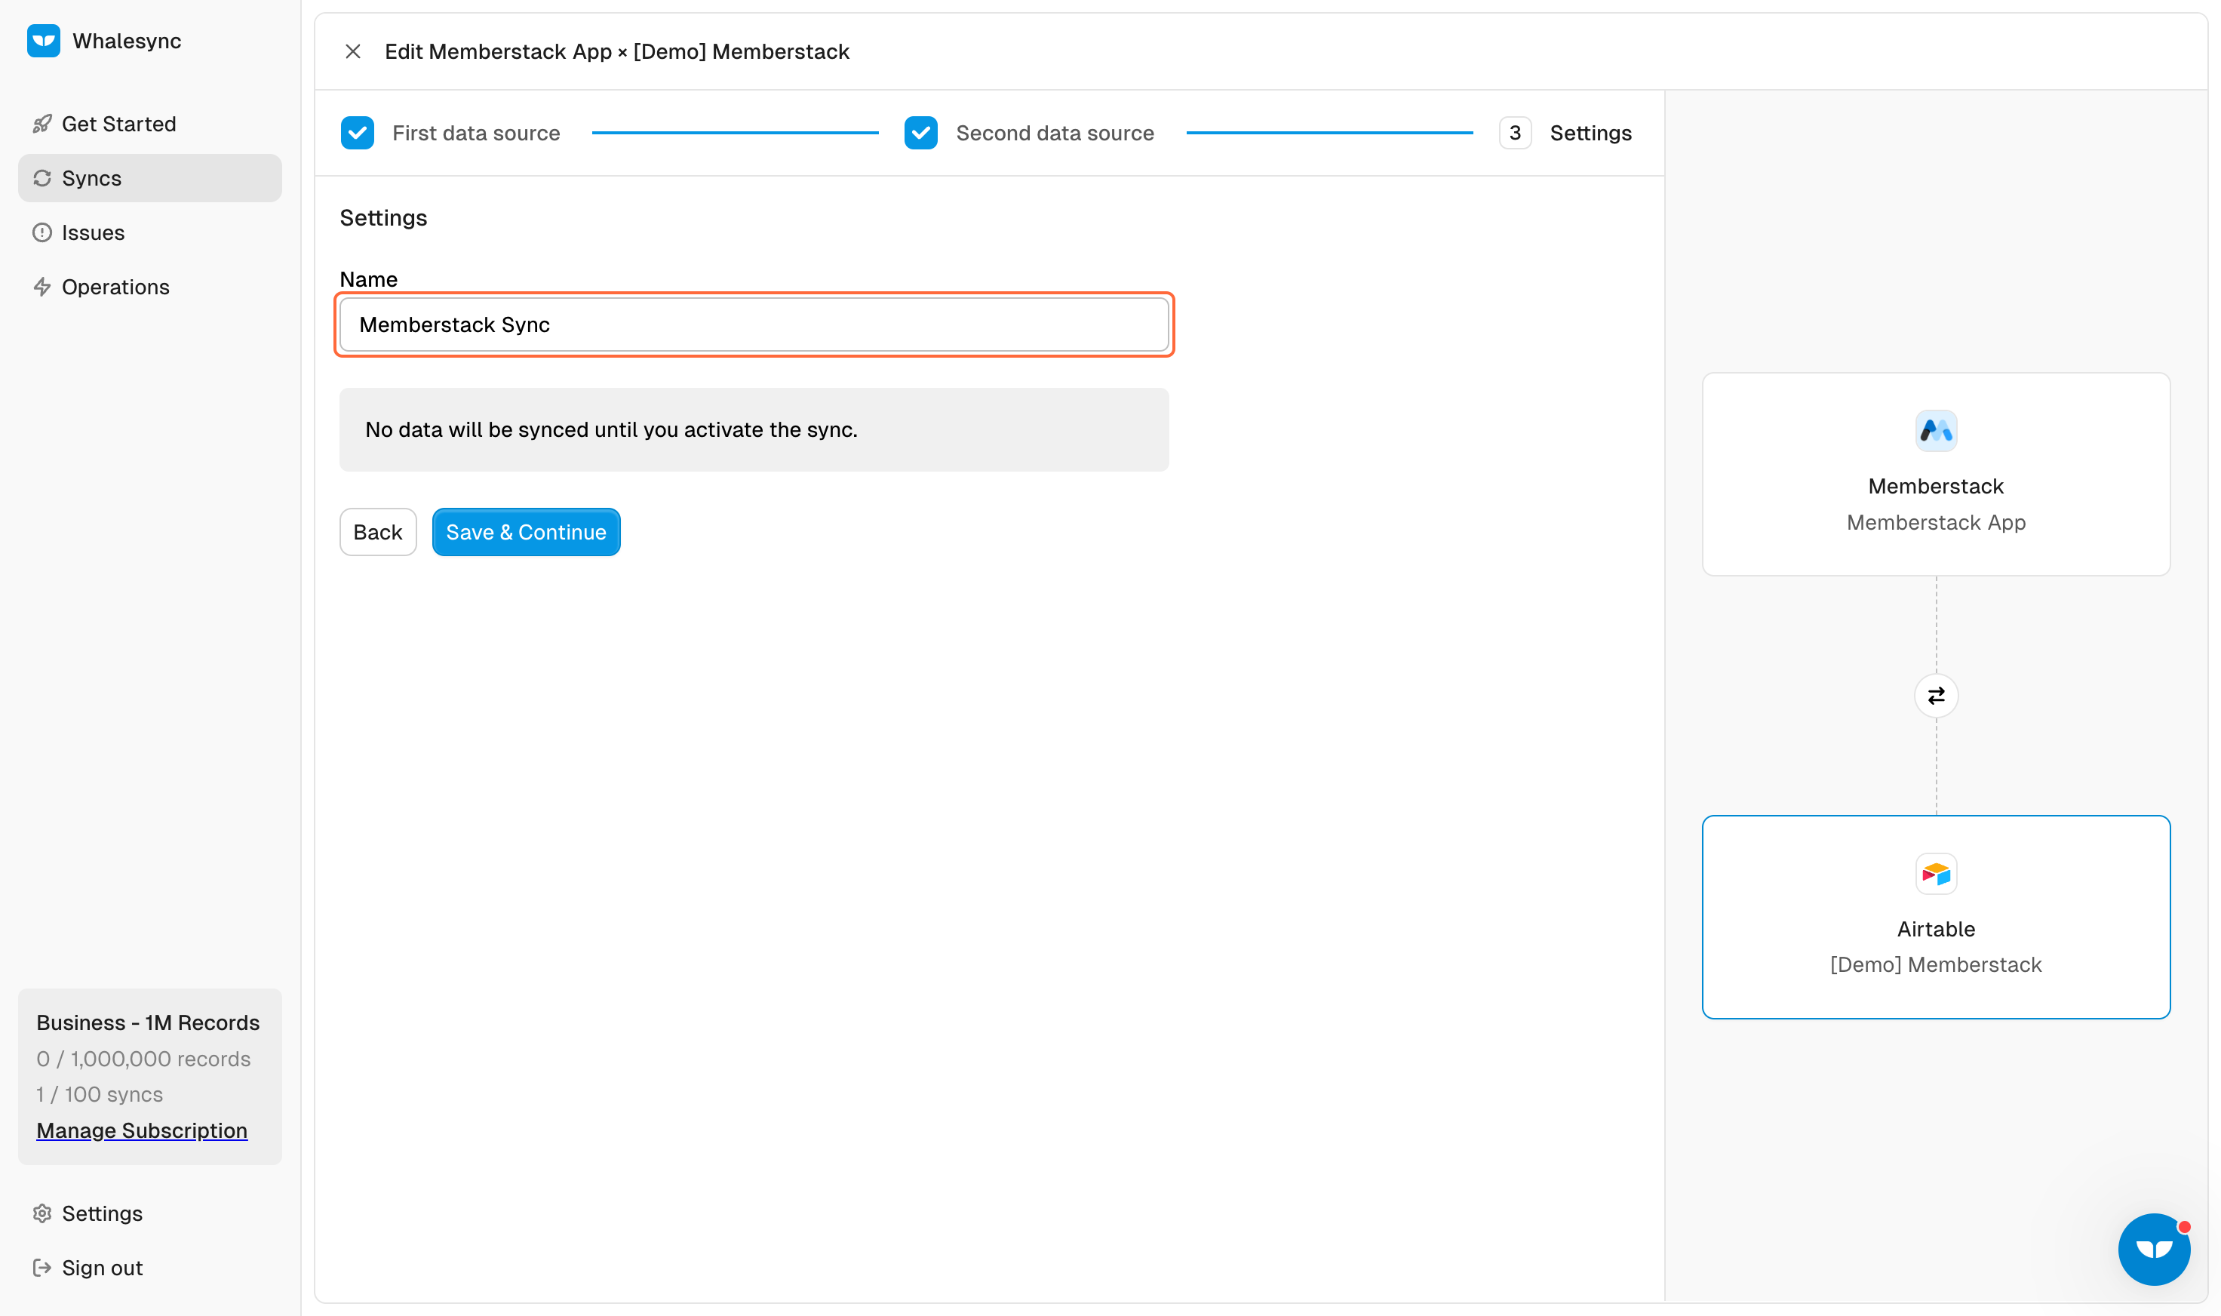The height and width of the screenshot is (1316, 2221).
Task: Click '1 / 100 syncs' usage text
Action: [x=100, y=1094]
